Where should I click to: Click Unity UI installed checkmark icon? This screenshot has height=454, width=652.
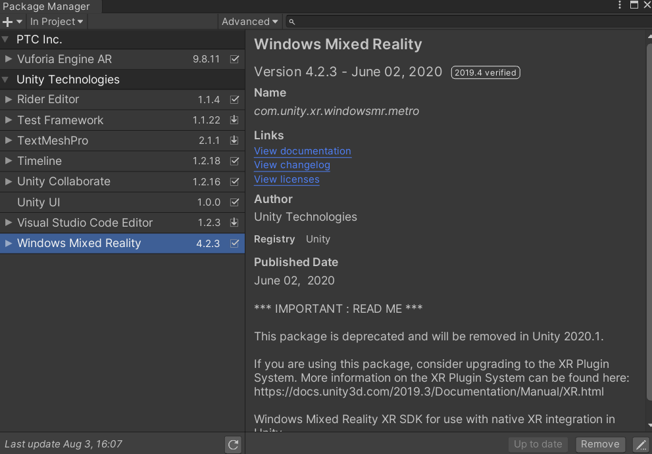tap(234, 202)
